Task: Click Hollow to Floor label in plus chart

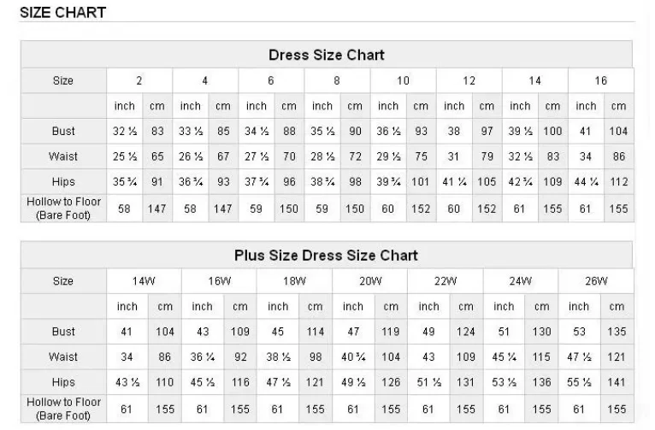Action: [63, 409]
